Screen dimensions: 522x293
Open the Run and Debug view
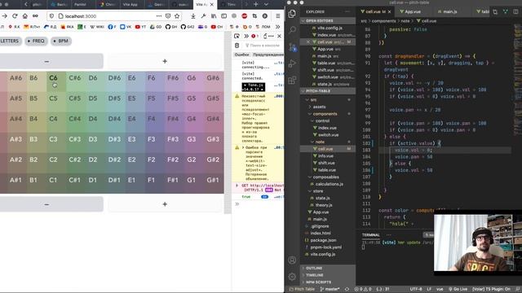click(x=292, y=63)
